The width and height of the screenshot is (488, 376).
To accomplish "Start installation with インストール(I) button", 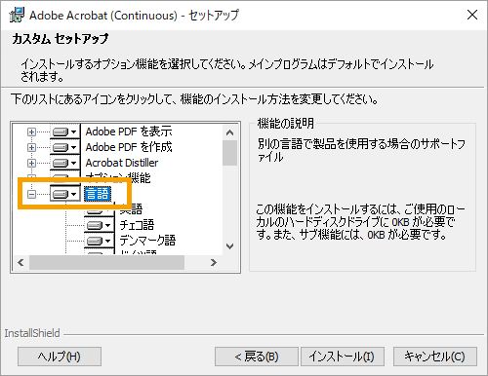I will [x=343, y=357].
